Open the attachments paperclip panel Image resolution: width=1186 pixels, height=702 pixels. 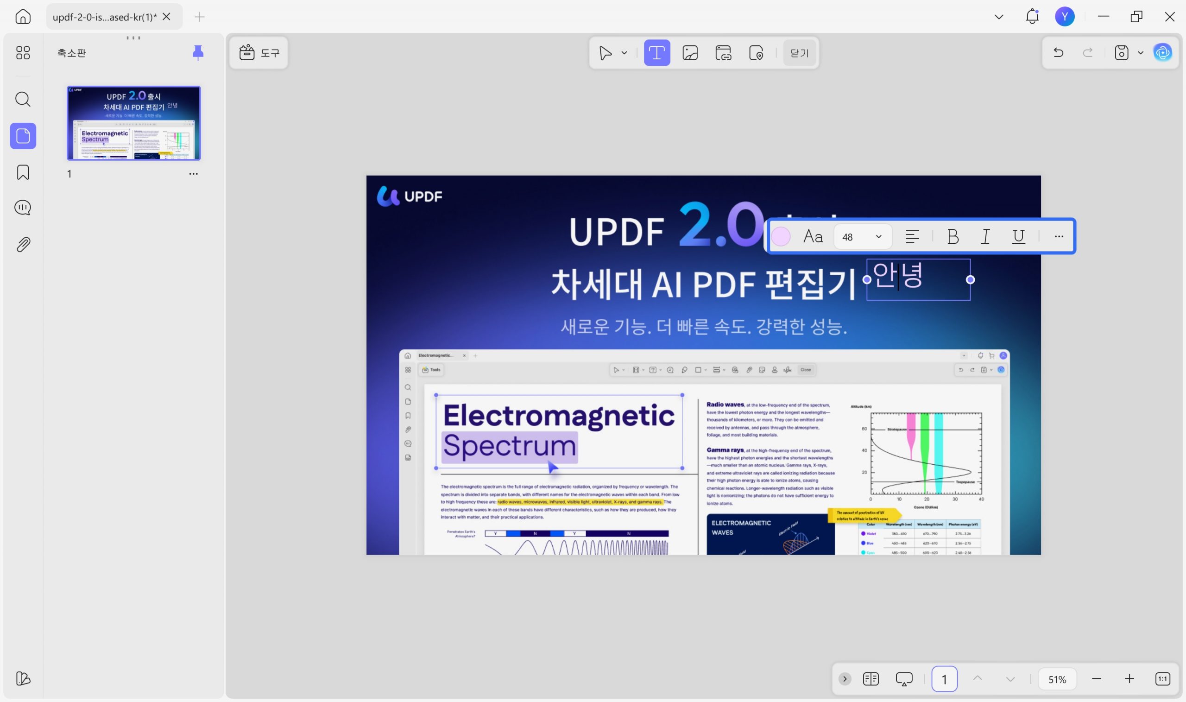[23, 245]
